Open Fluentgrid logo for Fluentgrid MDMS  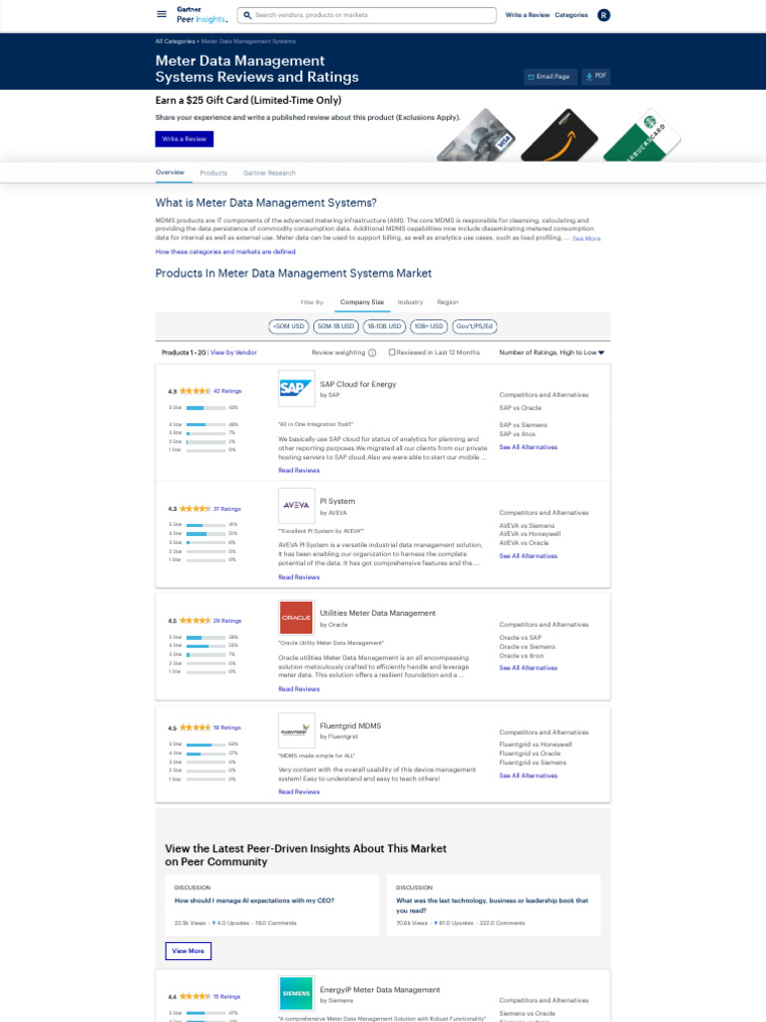tap(296, 730)
